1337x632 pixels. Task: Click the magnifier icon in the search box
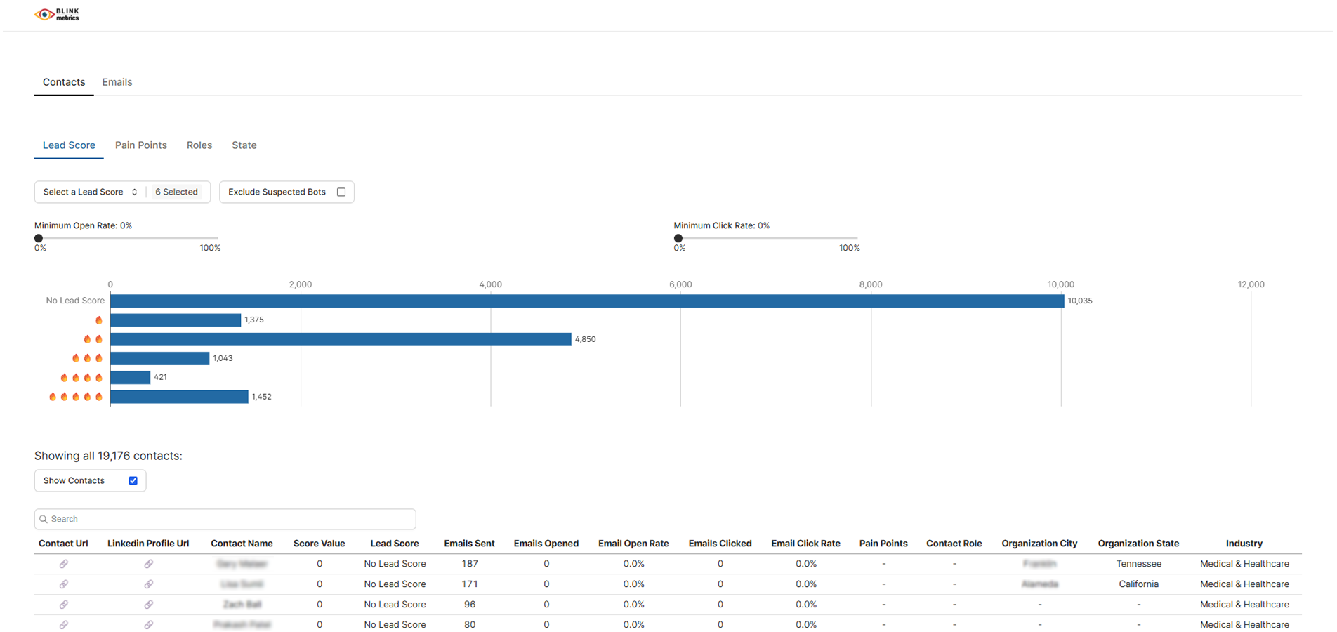(x=44, y=519)
